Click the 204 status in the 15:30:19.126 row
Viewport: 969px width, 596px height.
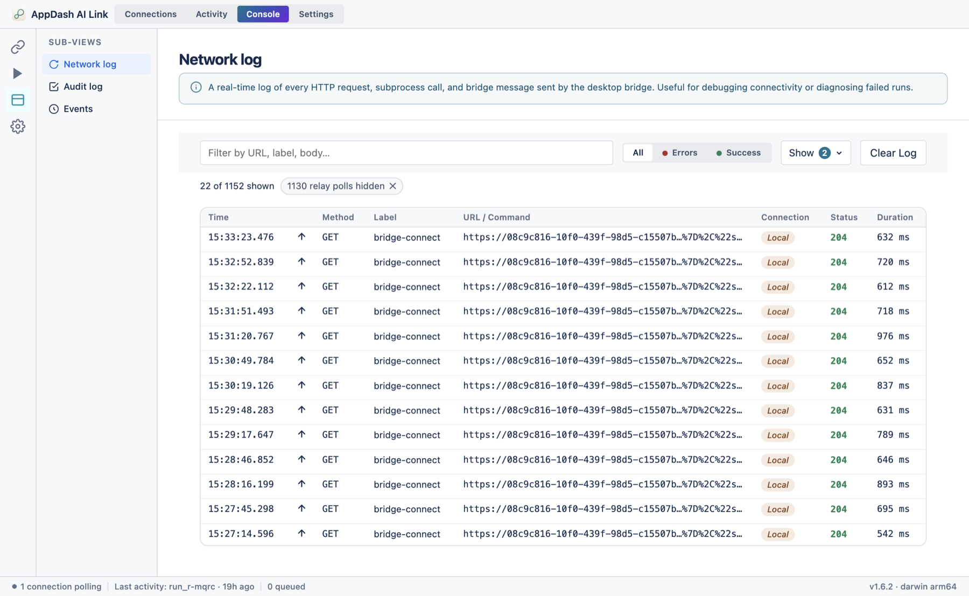(x=838, y=386)
